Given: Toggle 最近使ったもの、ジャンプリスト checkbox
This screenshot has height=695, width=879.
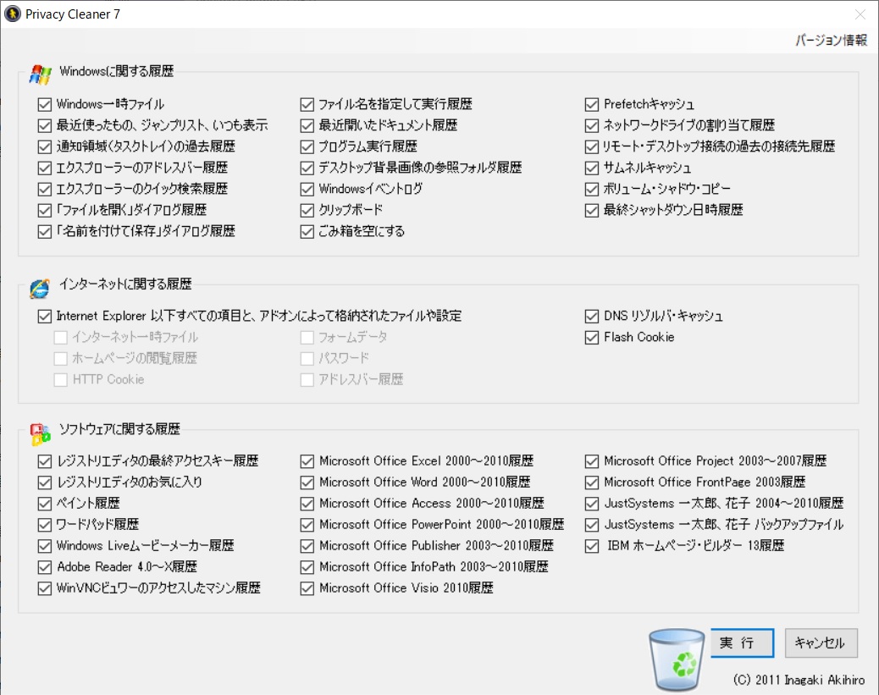Looking at the screenshot, I should tap(44, 125).
